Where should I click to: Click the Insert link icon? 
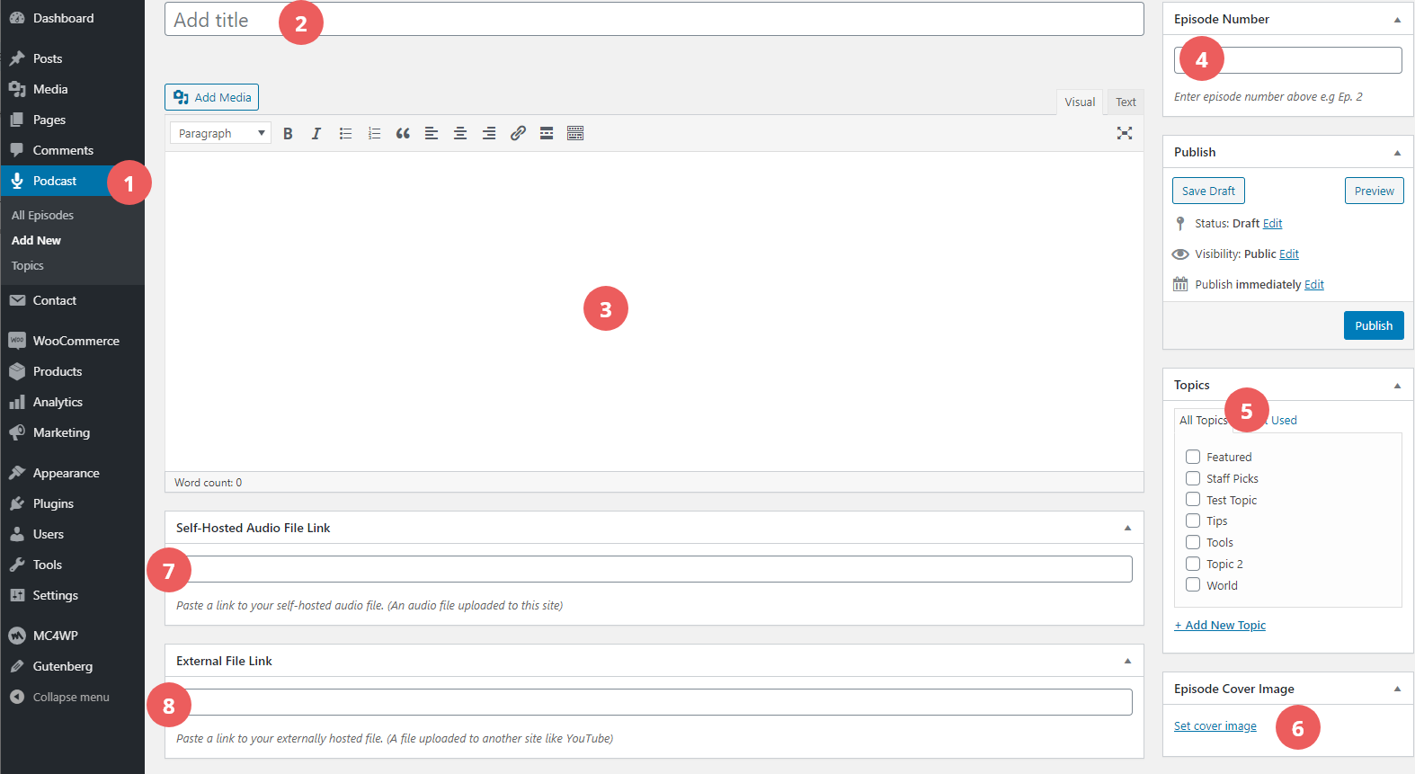pos(518,133)
